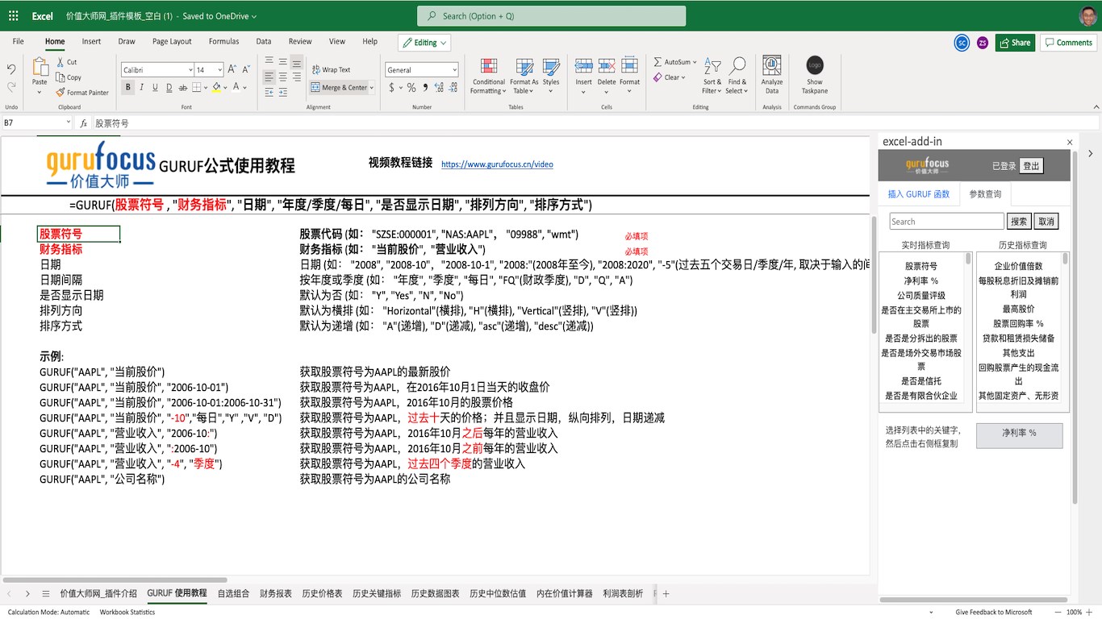Click the 登出 logout button
The height and width of the screenshot is (619, 1102).
[1031, 166]
